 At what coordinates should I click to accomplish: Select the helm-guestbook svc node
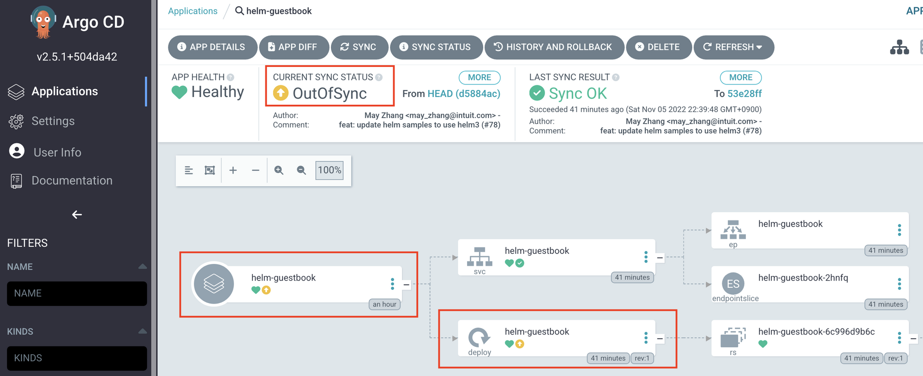(x=556, y=257)
